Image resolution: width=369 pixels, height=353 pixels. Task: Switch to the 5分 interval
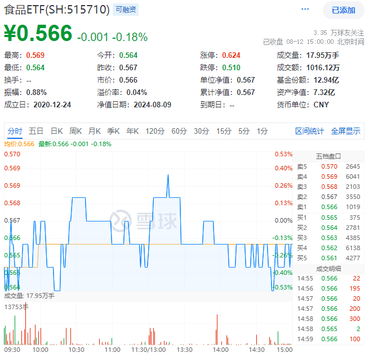point(243,131)
